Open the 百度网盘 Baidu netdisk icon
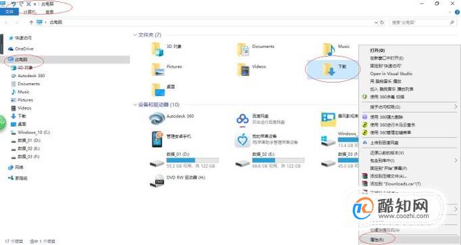Screen dimensions: 461x245 pyautogui.click(x=243, y=120)
